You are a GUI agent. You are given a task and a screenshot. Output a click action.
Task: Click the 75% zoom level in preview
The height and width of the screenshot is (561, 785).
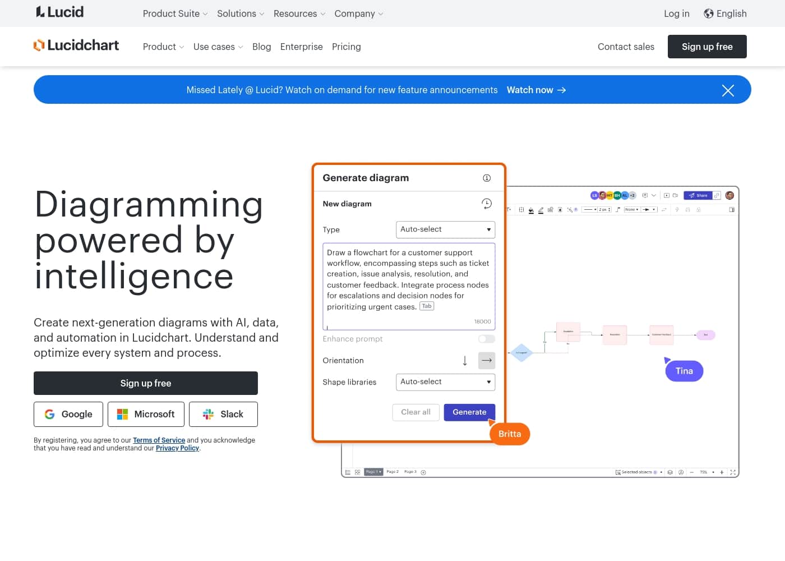pyautogui.click(x=704, y=472)
